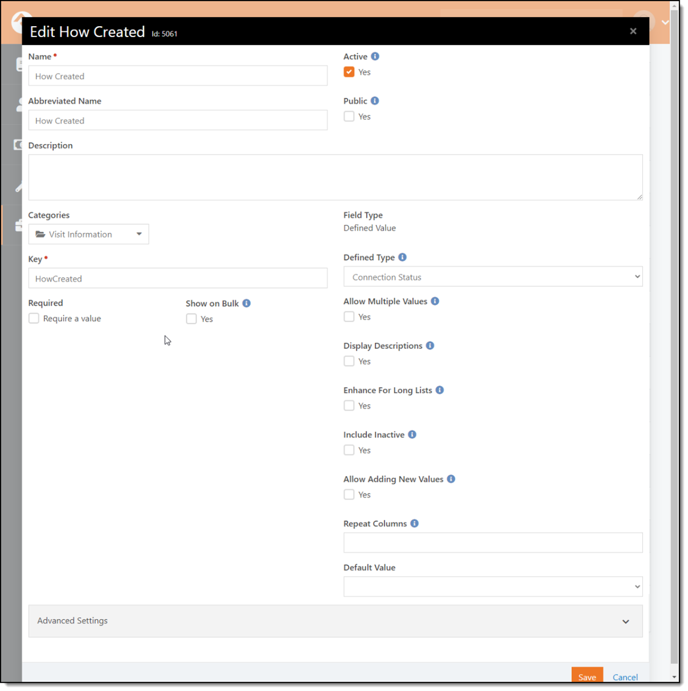The width and height of the screenshot is (688, 691).
Task: Enable Display Descriptions checkbox
Action: pyautogui.click(x=349, y=361)
